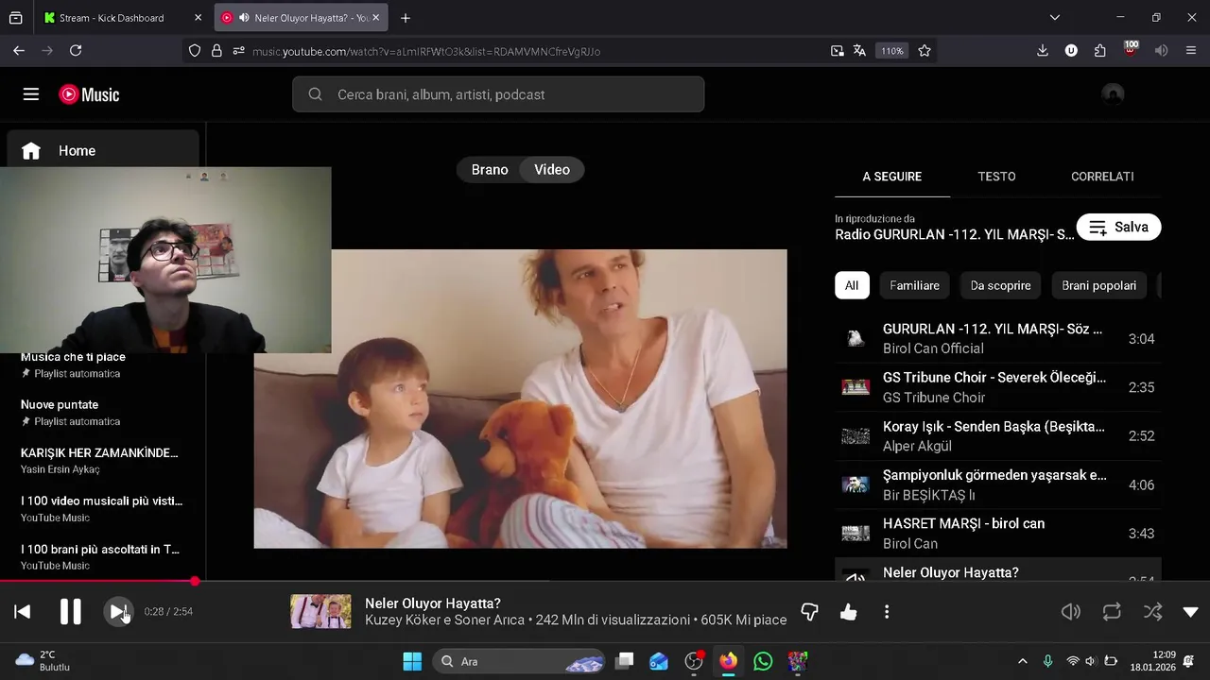Play Şampiyonluk görmeden yaşarsak track

pos(997,484)
